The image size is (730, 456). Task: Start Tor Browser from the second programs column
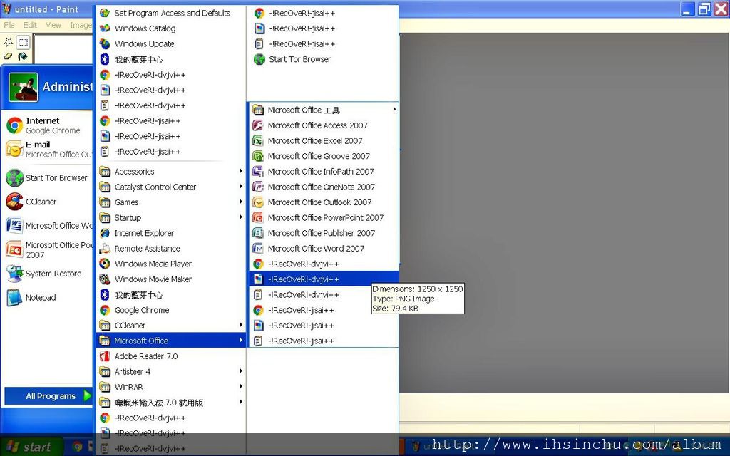[x=324, y=59]
